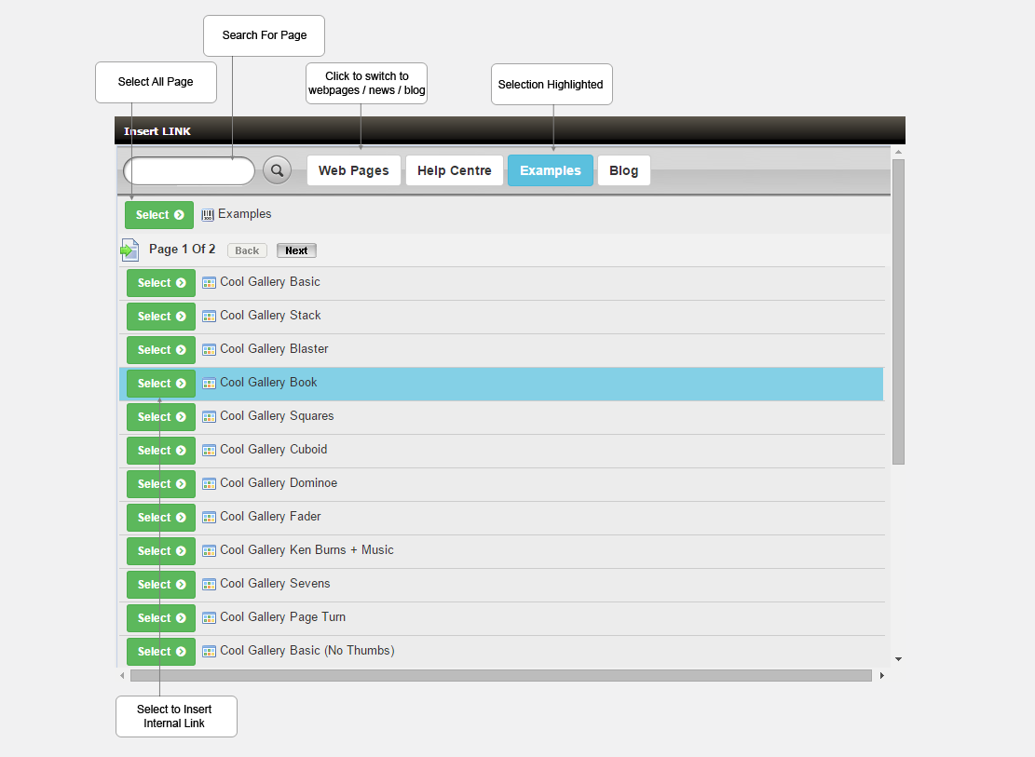Click the page icon for Cool Gallery Book

[x=210, y=384]
